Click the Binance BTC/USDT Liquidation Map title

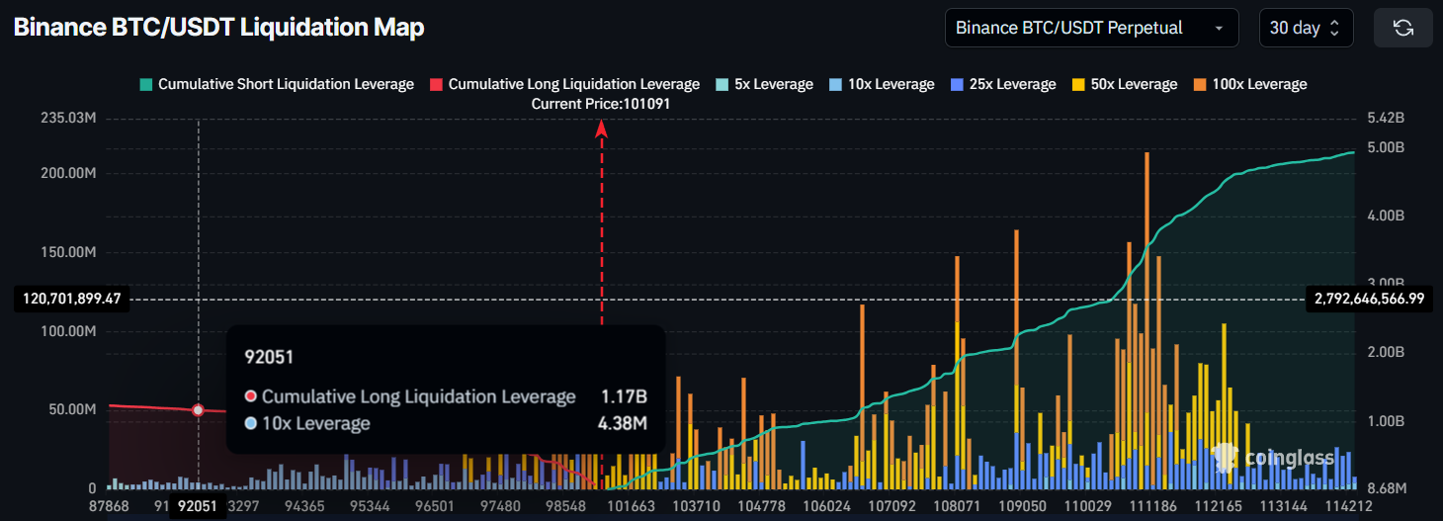click(218, 28)
